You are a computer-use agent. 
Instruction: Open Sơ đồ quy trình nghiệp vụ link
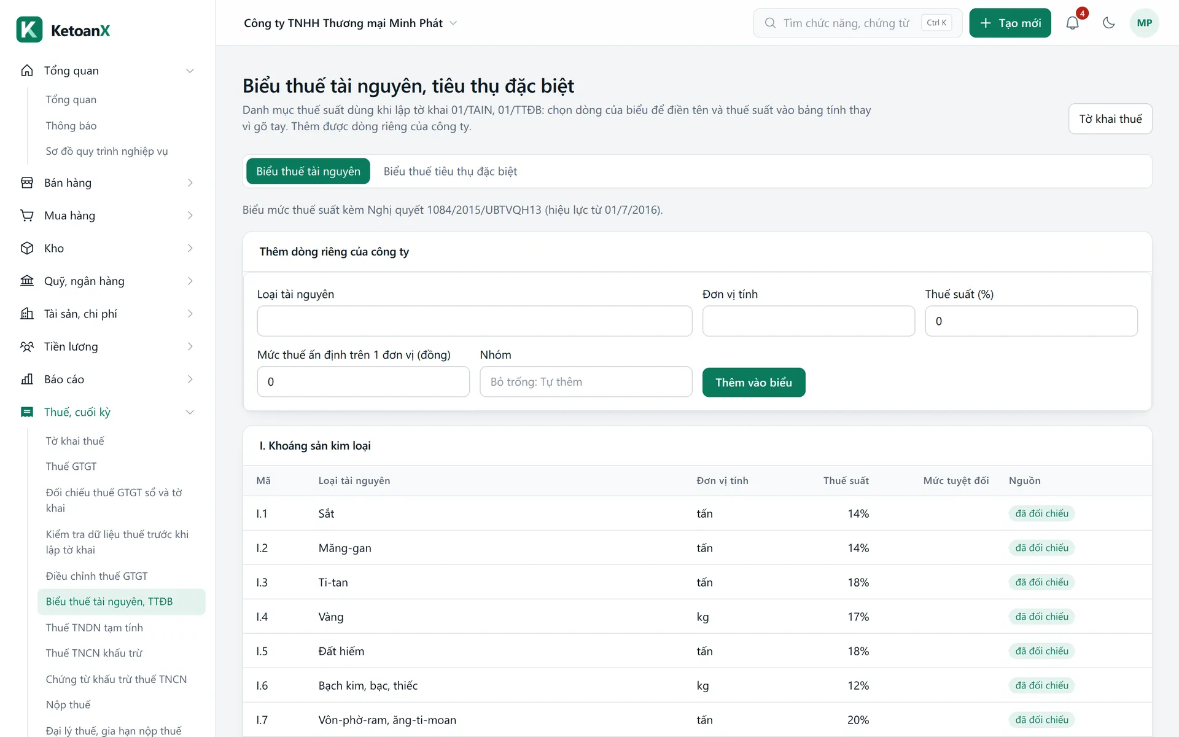point(107,151)
